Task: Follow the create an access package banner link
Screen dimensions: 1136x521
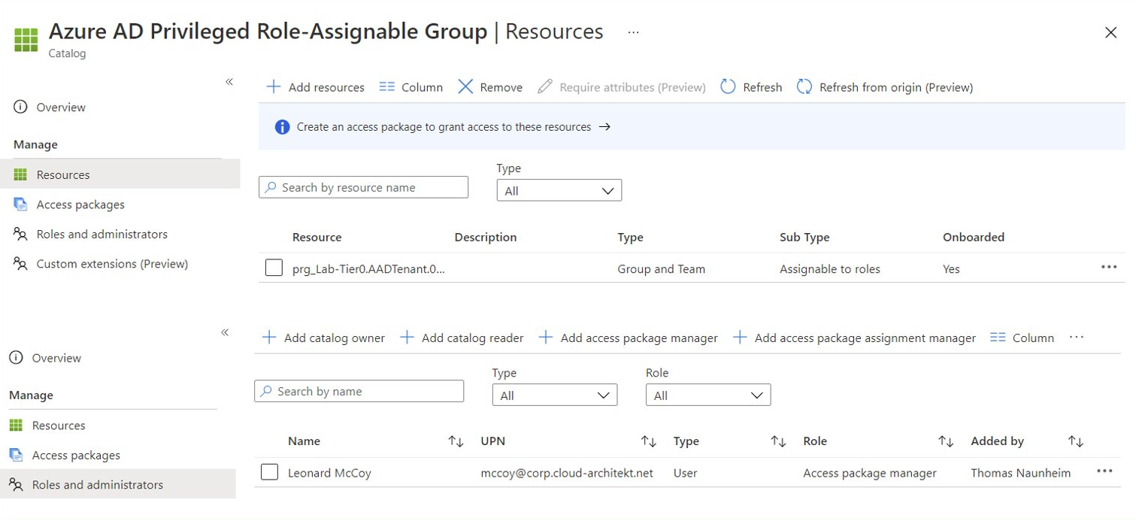Action: pos(453,127)
